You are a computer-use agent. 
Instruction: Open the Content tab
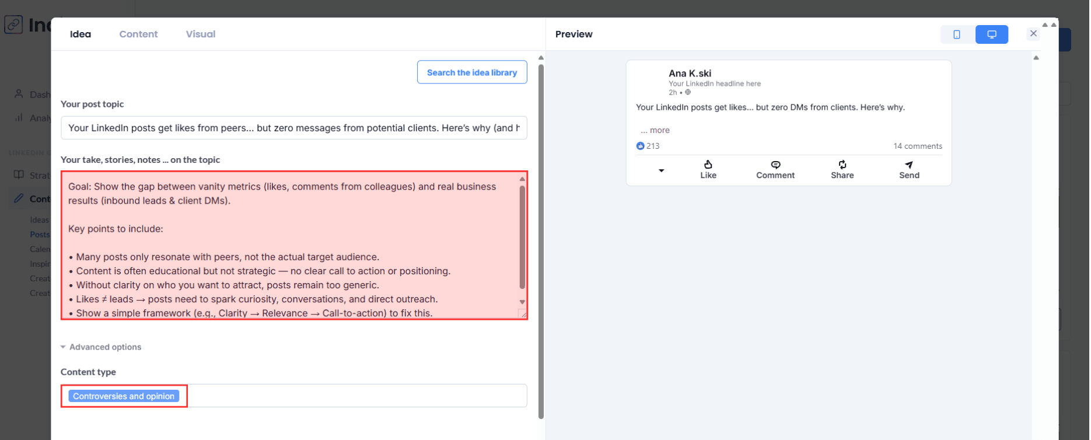click(138, 34)
